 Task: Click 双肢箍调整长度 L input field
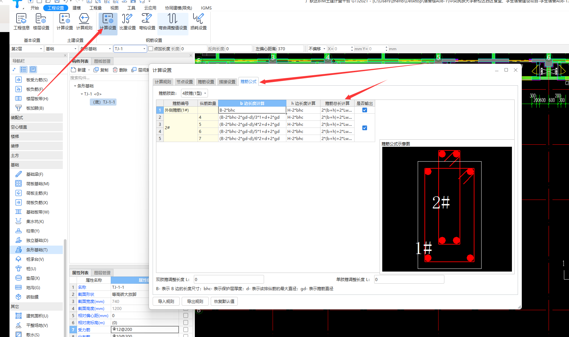coord(229,279)
